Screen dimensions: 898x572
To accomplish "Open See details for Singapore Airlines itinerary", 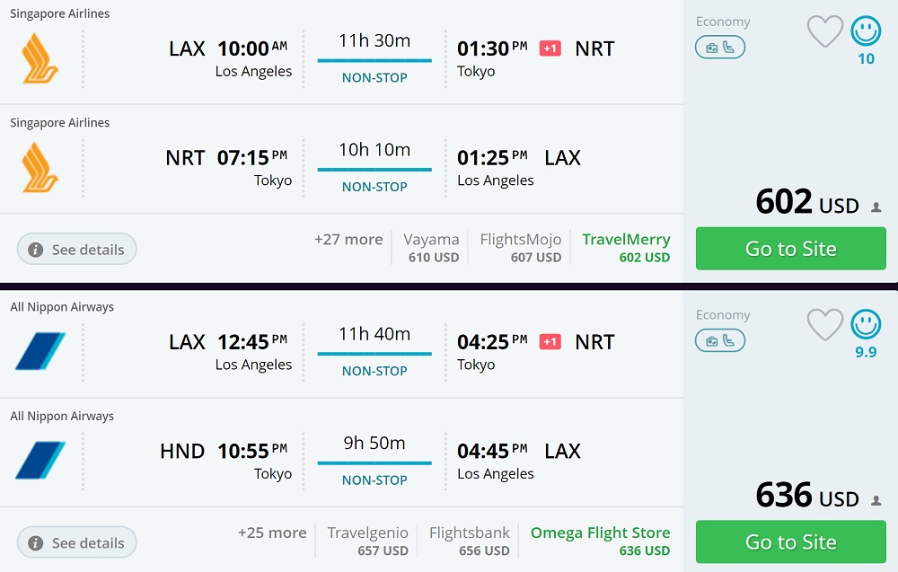I will 76,250.
